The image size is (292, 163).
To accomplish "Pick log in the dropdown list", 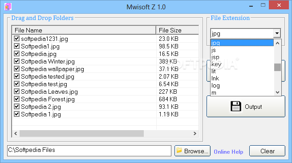I will (x=242, y=85).
